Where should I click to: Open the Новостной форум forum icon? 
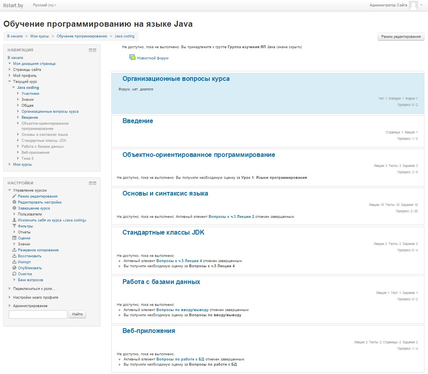coord(132,57)
